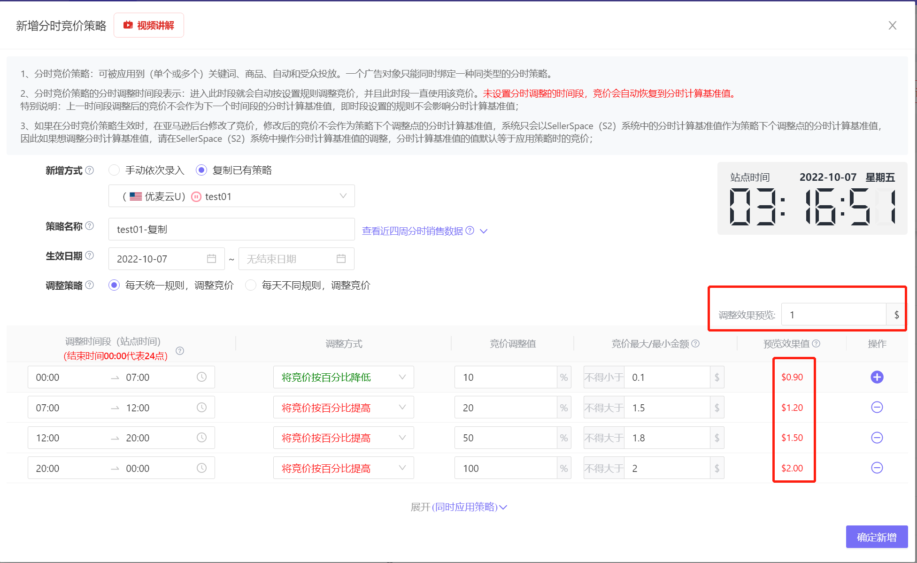Open the clock picker for the 00:00-07:00 period

(x=202, y=377)
